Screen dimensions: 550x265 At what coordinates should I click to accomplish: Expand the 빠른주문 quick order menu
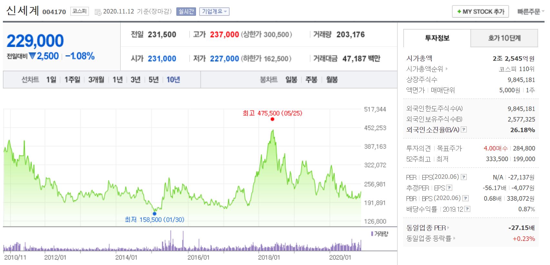pyautogui.click(x=531, y=12)
